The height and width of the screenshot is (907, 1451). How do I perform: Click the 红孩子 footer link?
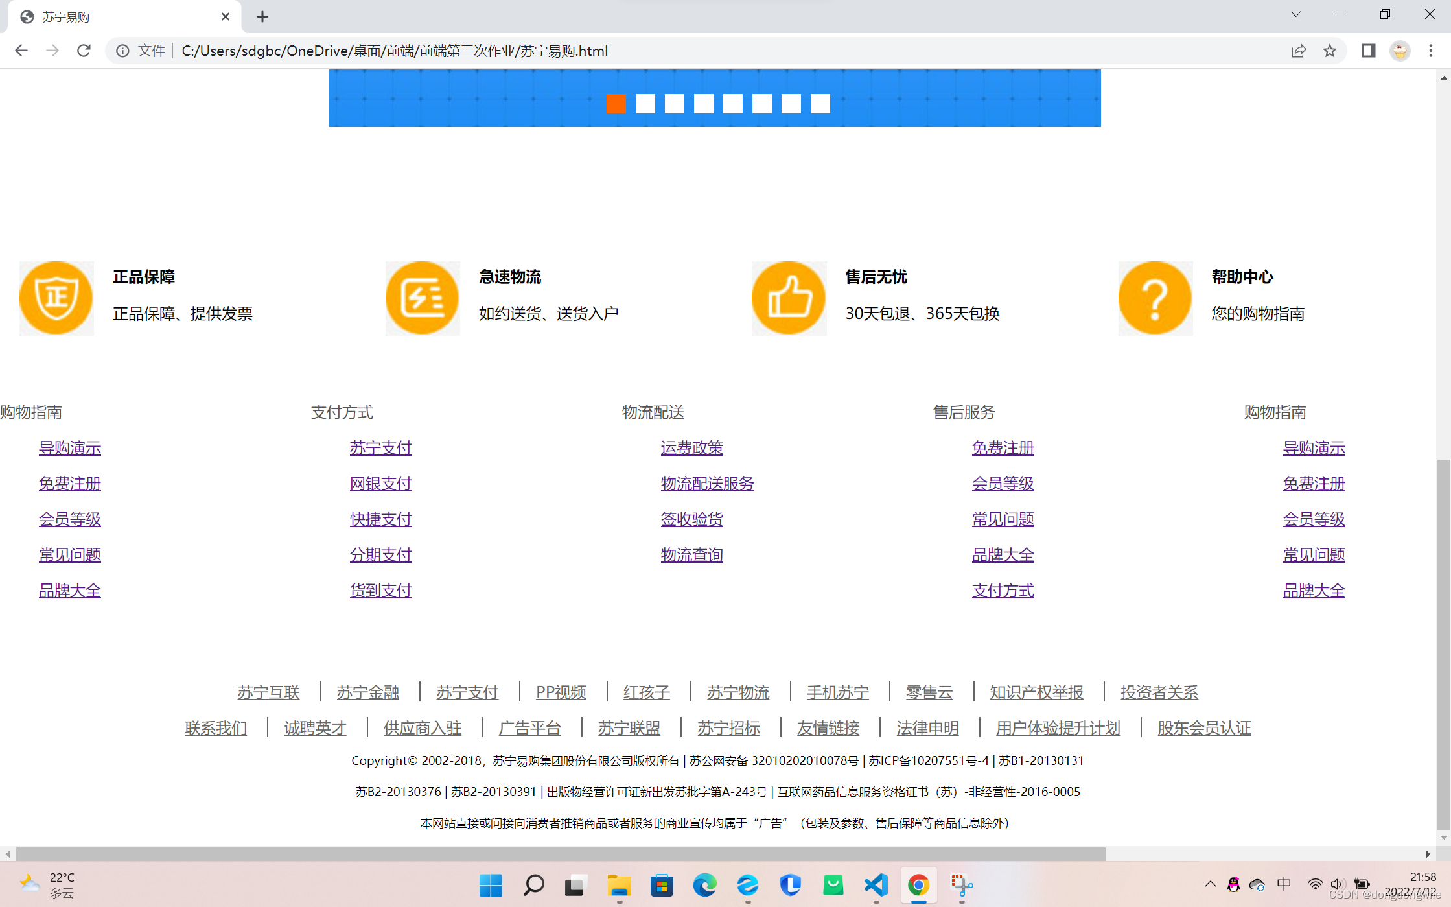tap(647, 692)
